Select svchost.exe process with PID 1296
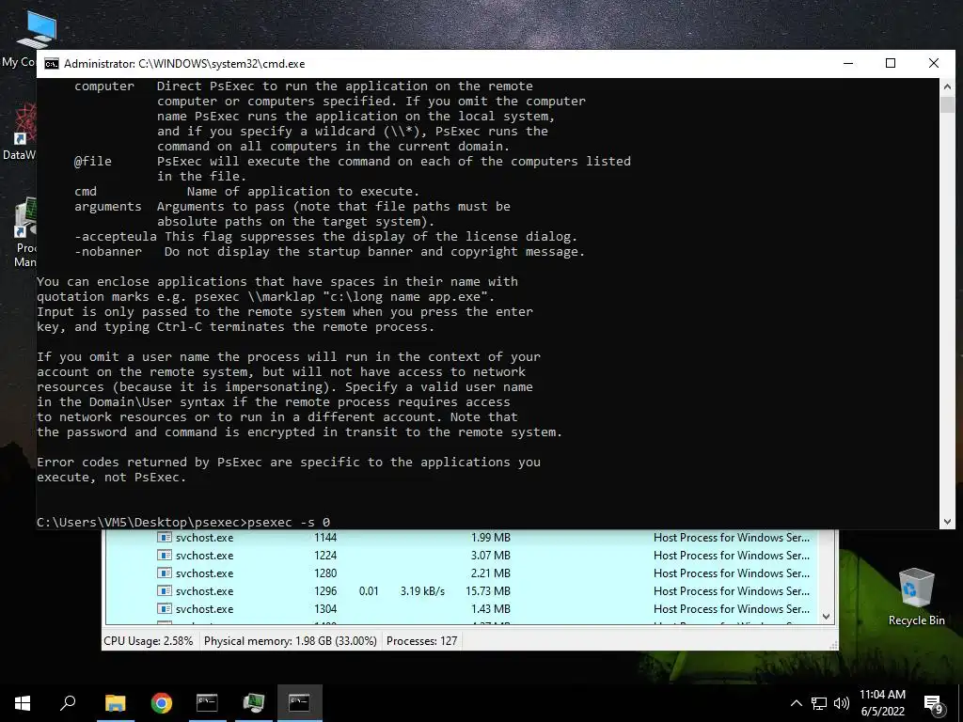This screenshot has width=963, height=722. tap(462, 590)
